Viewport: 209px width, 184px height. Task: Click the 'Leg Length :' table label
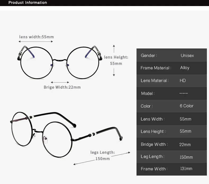point(153,157)
